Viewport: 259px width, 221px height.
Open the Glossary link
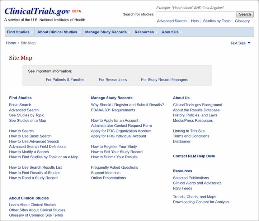[242, 21]
